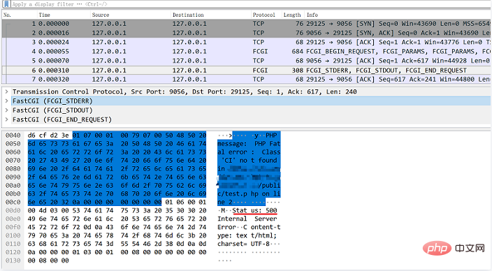Viewport: 492px width, 271px height.
Task: Expand the Transmission Control Protocol tree node
Action: click(6, 91)
